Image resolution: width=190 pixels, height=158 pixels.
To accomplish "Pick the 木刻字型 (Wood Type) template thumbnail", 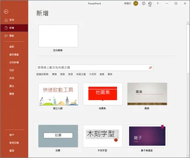I will pyautogui.click(x=103, y=136).
